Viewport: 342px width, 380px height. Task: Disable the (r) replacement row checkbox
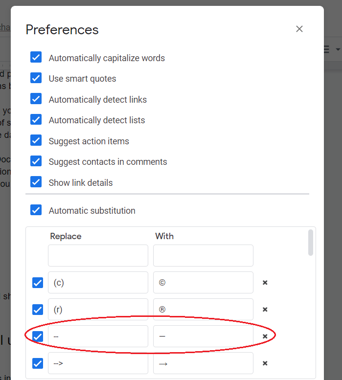point(38,310)
